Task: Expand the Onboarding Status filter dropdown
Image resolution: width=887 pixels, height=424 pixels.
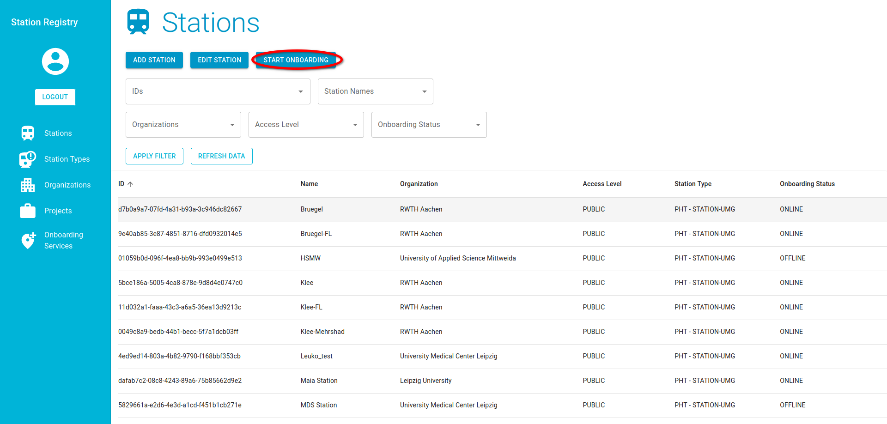Action: tap(429, 125)
